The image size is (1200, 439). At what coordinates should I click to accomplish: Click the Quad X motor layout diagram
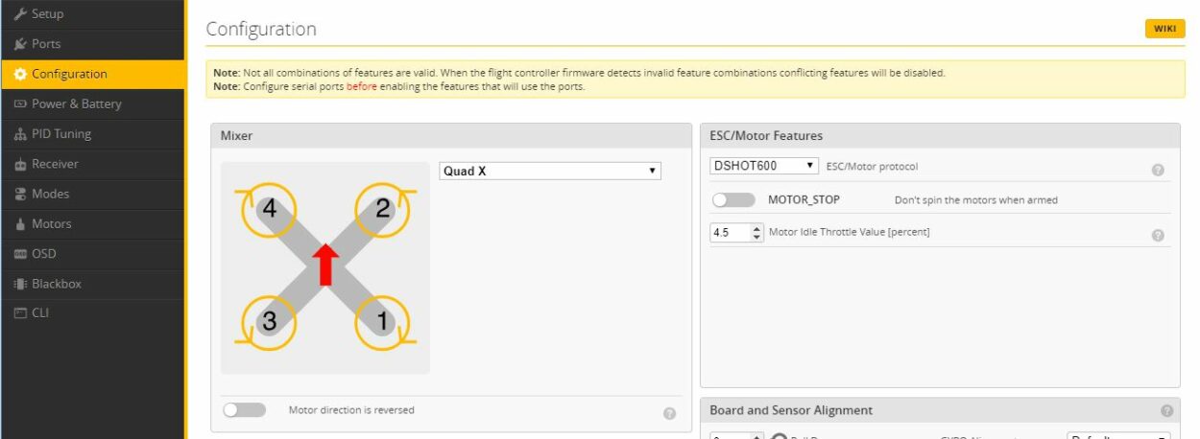[325, 267]
